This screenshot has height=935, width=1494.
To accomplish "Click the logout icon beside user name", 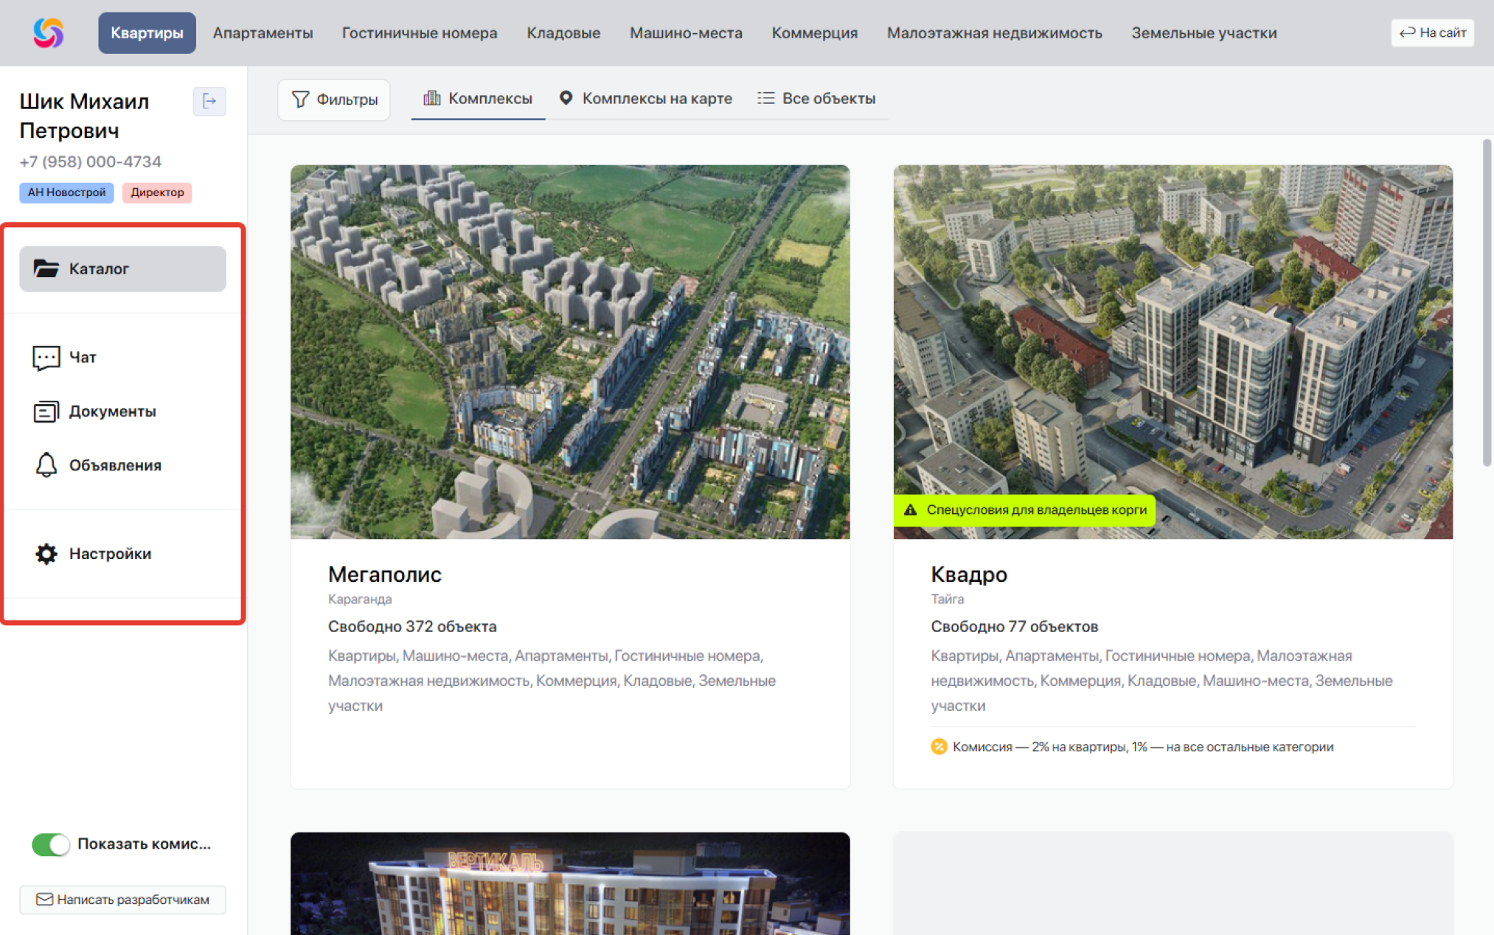I will click(209, 101).
